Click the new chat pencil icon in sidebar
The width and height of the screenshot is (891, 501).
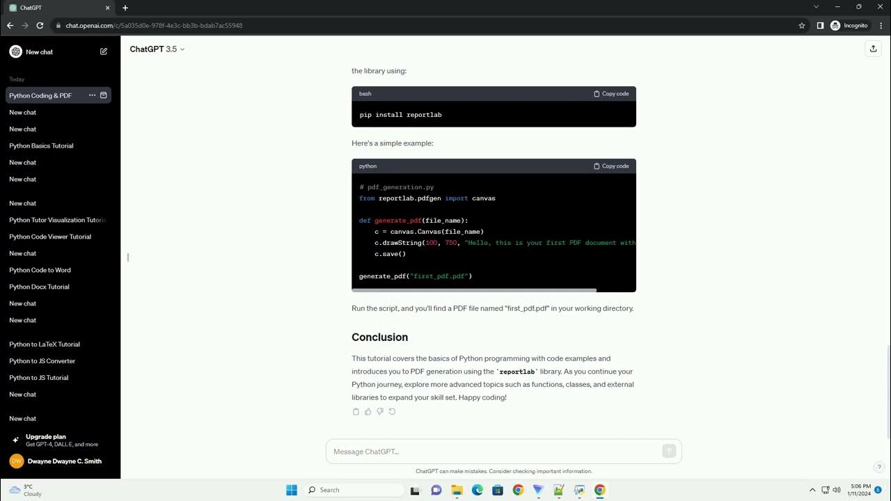pos(104,51)
